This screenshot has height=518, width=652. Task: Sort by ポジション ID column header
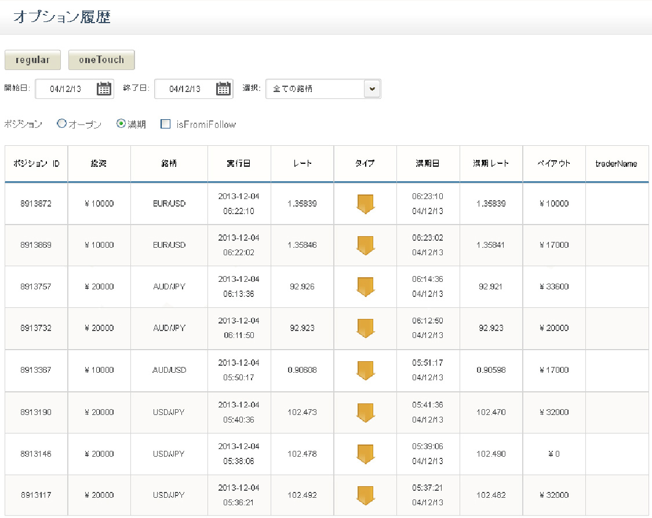[x=36, y=164]
